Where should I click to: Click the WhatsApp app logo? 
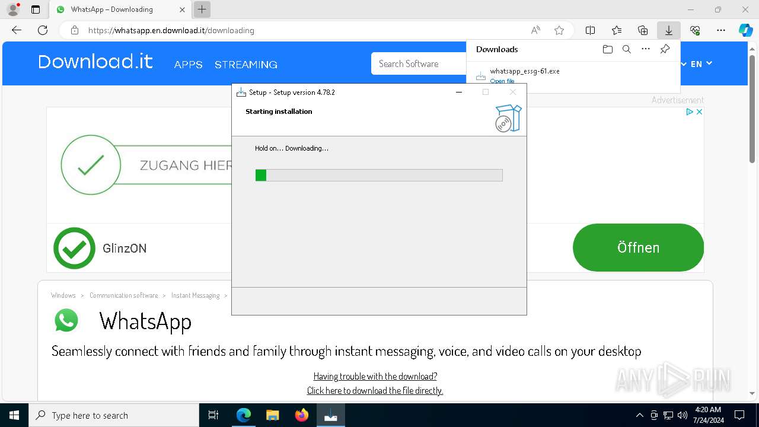point(66,320)
